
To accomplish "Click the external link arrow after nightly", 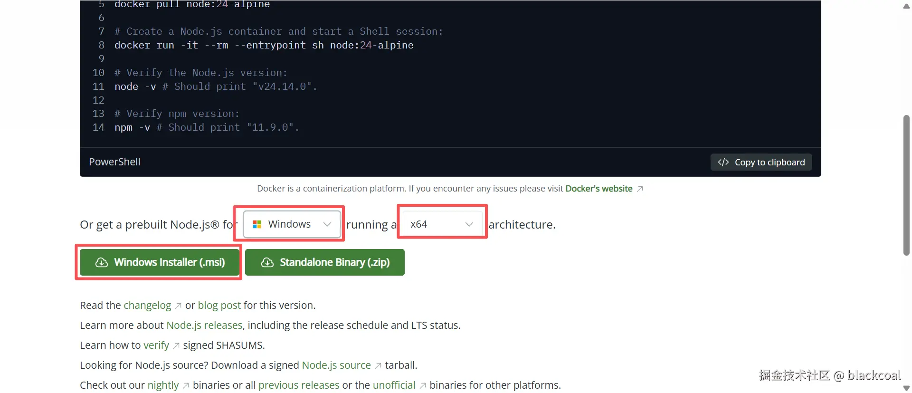I will pos(186,386).
